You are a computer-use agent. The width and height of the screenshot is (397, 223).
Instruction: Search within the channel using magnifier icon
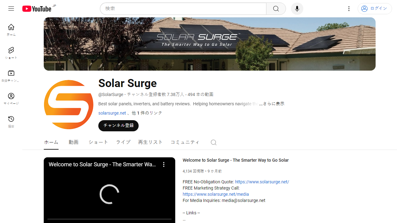(x=213, y=142)
